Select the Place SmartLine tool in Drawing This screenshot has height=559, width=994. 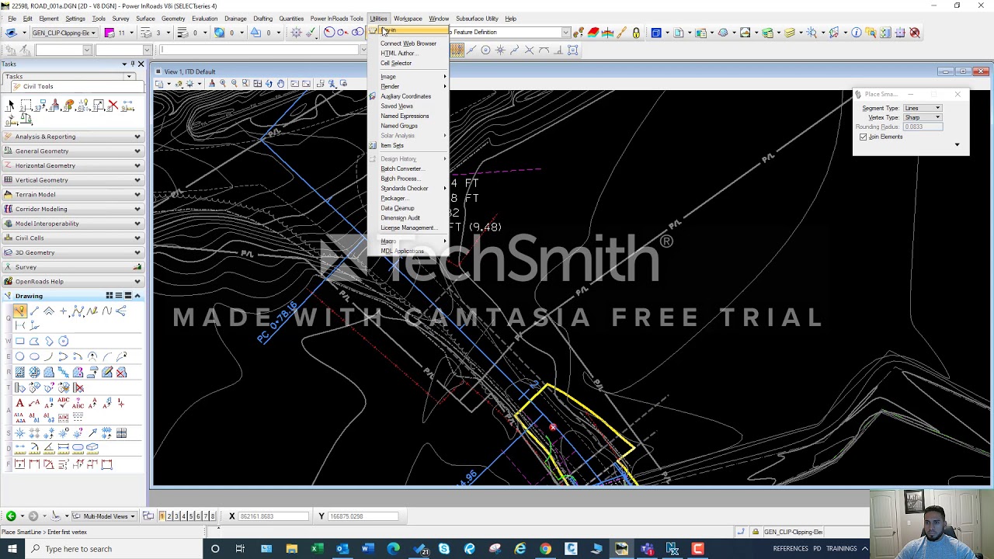pyautogui.click(x=19, y=311)
